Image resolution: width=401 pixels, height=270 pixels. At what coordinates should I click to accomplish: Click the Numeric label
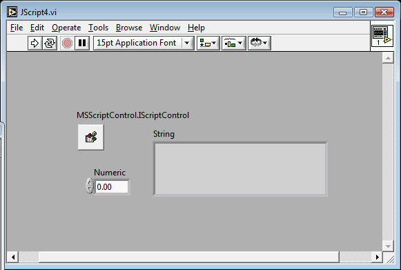[x=110, y=173]
